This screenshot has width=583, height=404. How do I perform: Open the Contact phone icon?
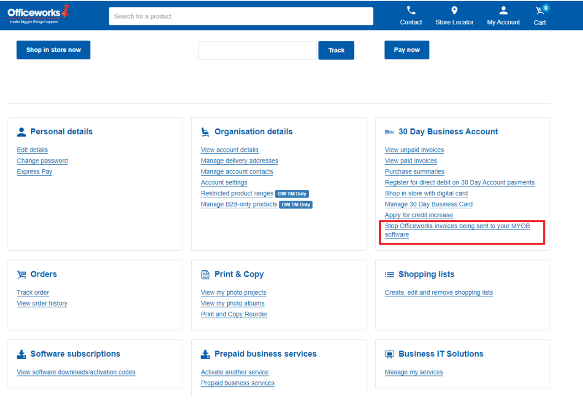(x=411, y=11)
